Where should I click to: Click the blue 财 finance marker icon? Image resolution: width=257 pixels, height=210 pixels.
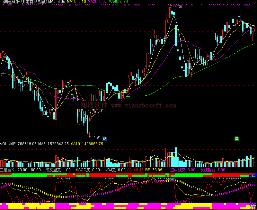(104, 138)
